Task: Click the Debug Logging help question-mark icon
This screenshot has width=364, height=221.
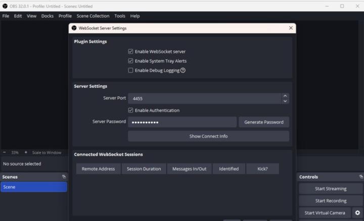Action: (183, 71)
